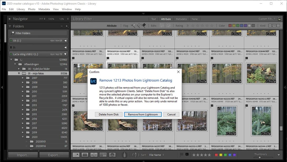Open the Library menu
Viewport: 287px width, 162px height.
[21, 9]
